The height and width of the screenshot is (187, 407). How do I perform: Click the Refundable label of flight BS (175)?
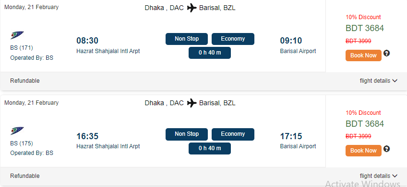point(25,176)
